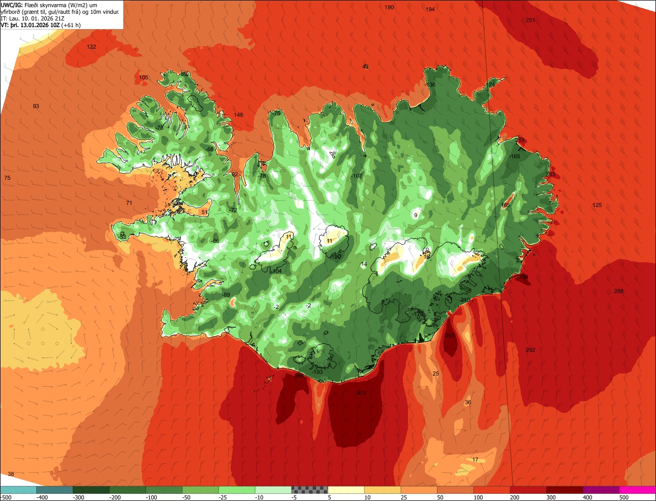Image resolution: width=656 pixels, height=501 pixels.
Task: Select the orange-red 100 legend swatch
Action: pos(491,490)
